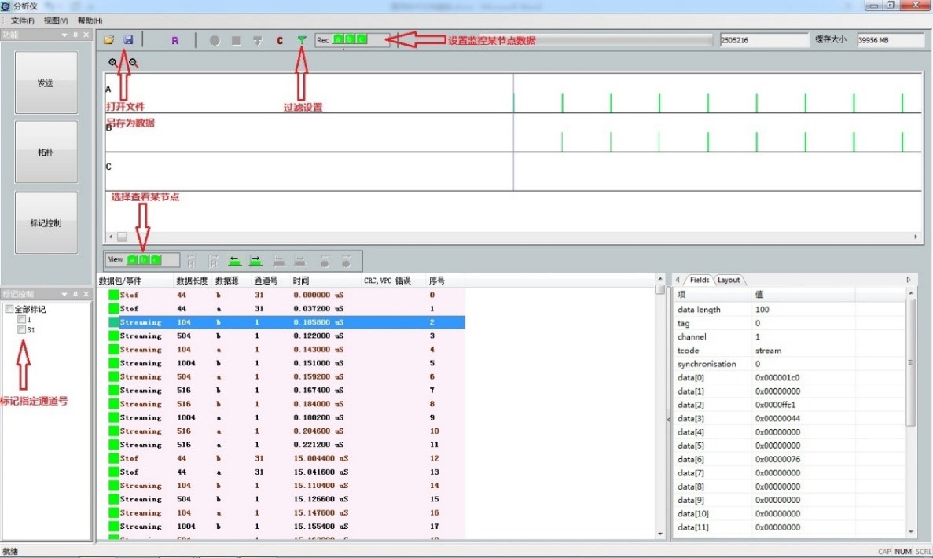Toggle the 全部标记 checkbox
The width and height of the screenshot is (933, 558).
tap(9, 309)
